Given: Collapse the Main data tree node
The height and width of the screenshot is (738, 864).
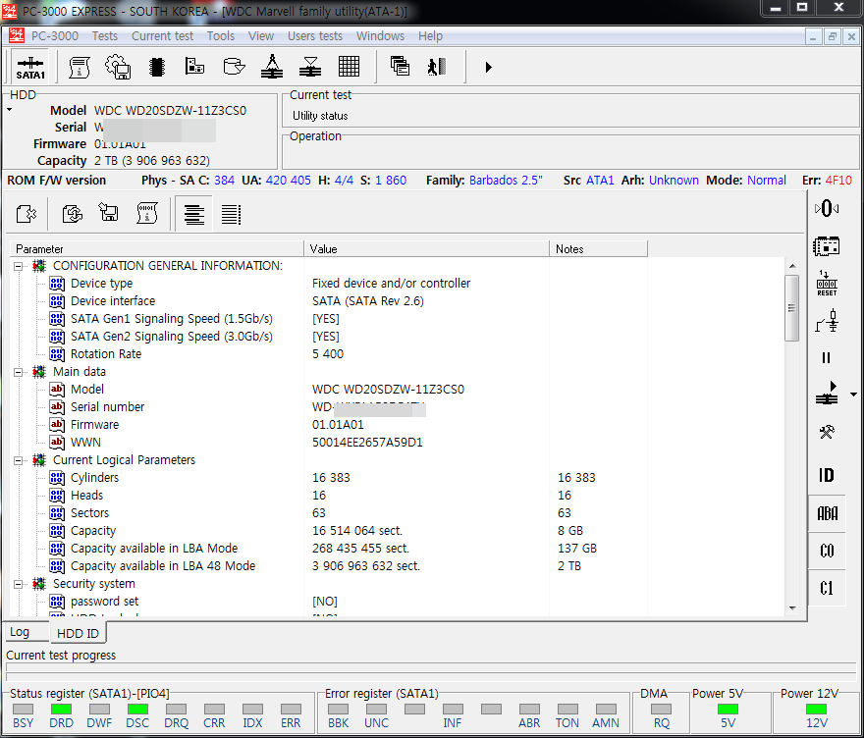Looking at the screenshot, I should [19, 372].
